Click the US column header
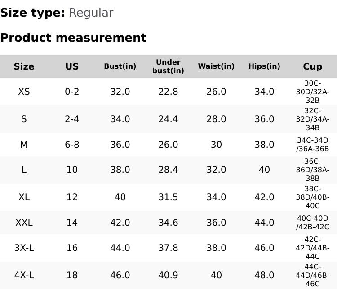The image size is (337, 289). coord(72,66)
